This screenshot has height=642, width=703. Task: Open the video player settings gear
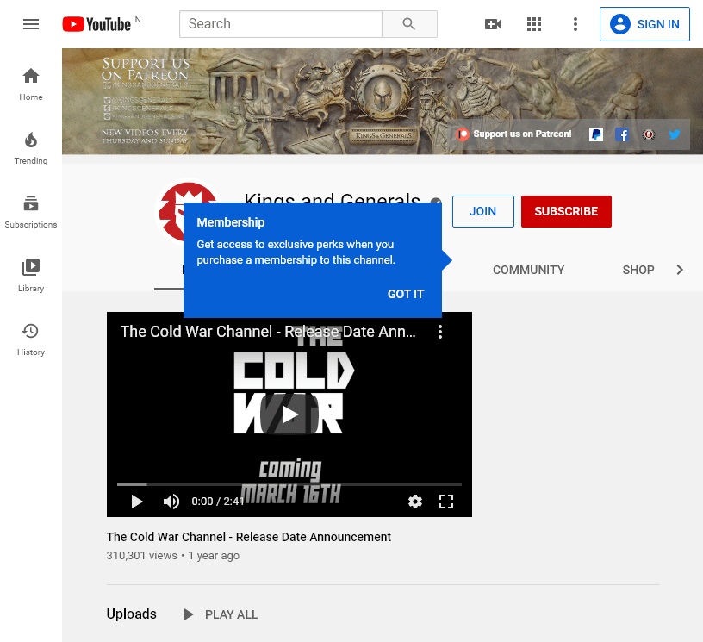pyautogui.click(x=415, y=502)
